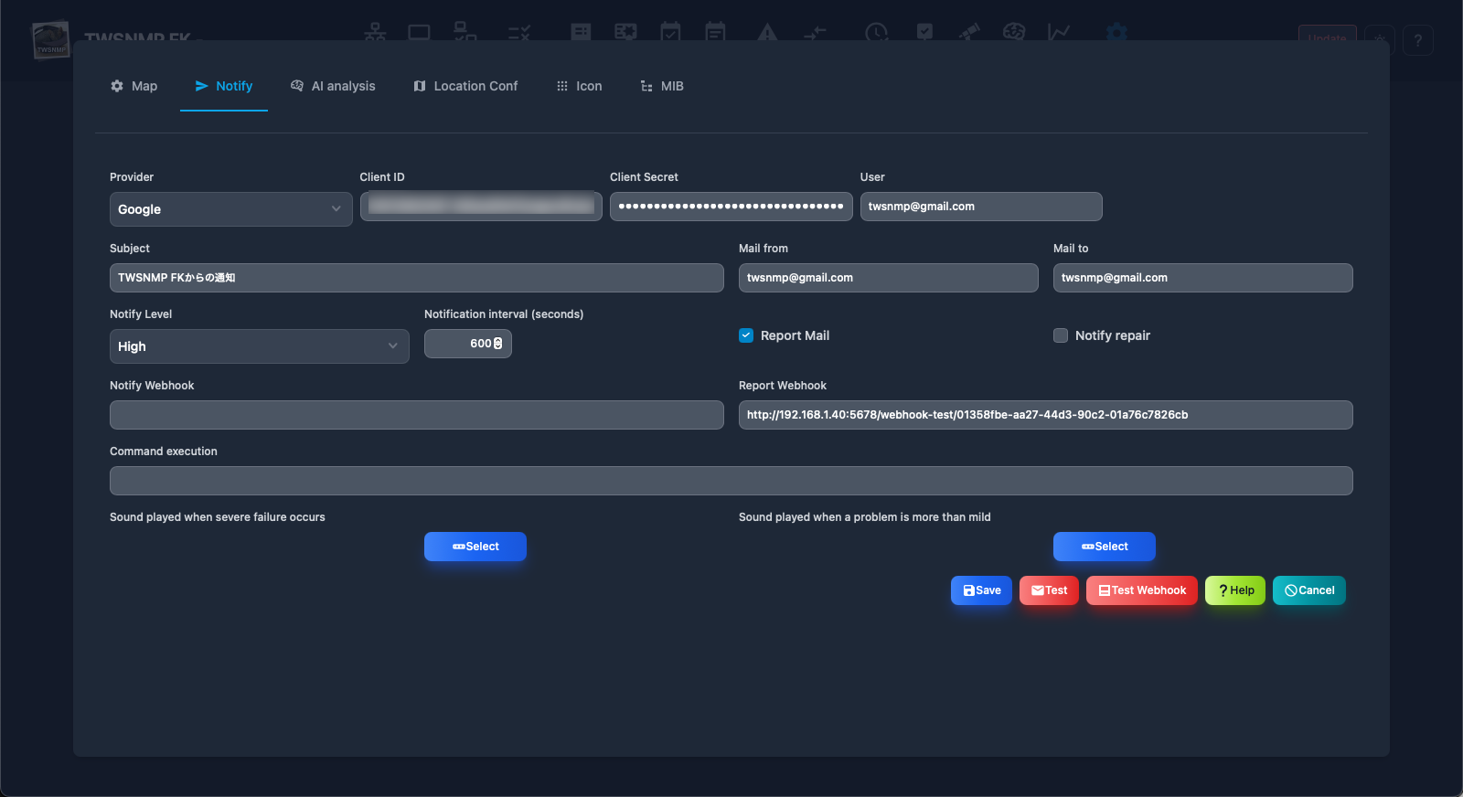Open the MIB tab

pos(662,86)
